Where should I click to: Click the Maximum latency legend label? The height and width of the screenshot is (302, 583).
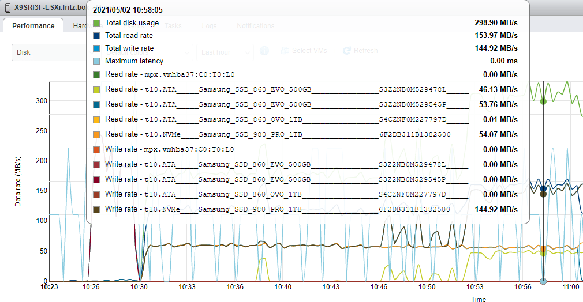click(x=134, y=61)
